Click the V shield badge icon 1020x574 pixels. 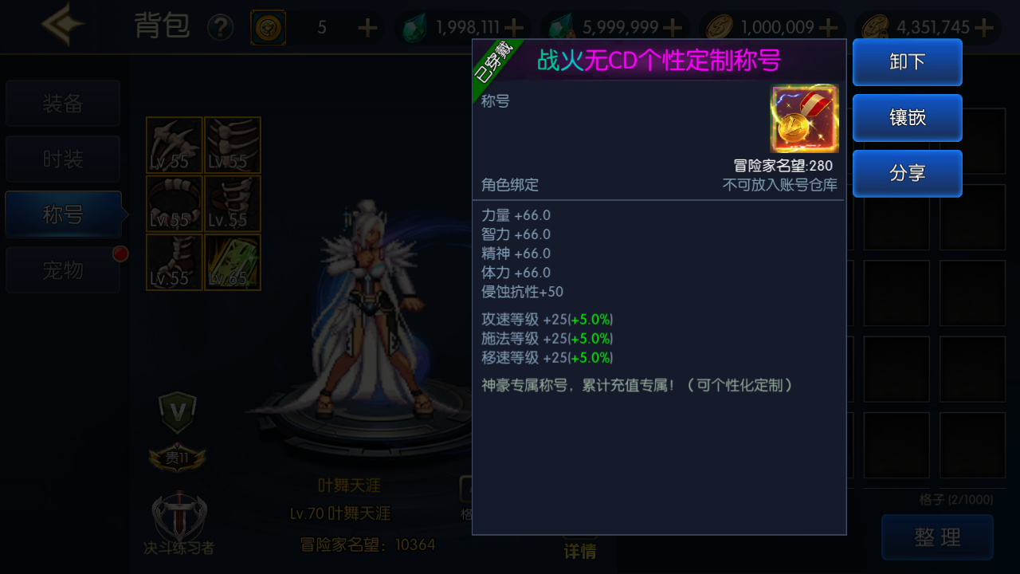tap(178, 412)
